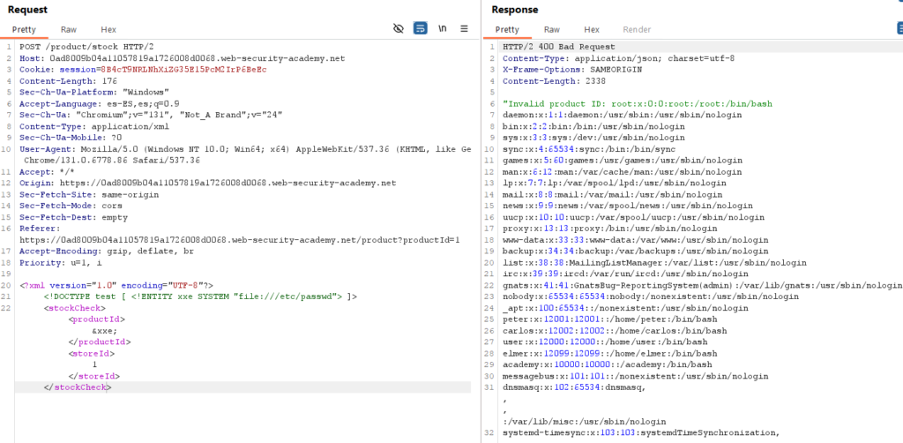Click the elmer:x:12099 passwd entry
This screenshot has height=443, width=903.
point(610,353)
